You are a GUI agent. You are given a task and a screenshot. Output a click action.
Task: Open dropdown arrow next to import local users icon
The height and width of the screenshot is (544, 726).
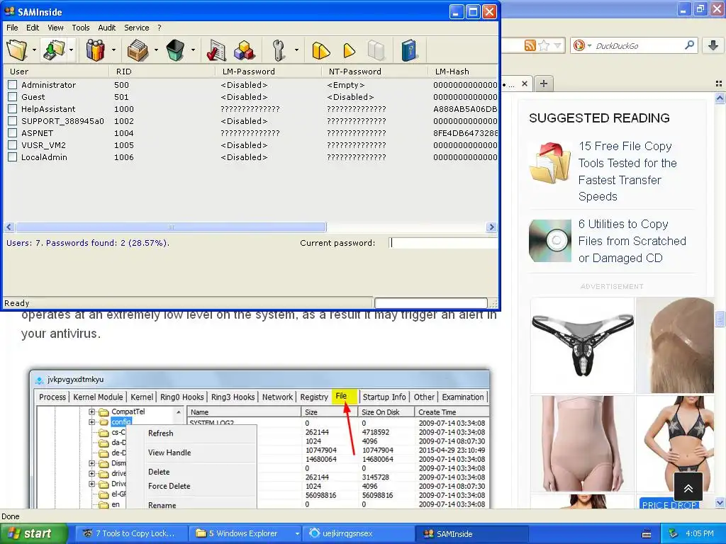coord(72,50)
